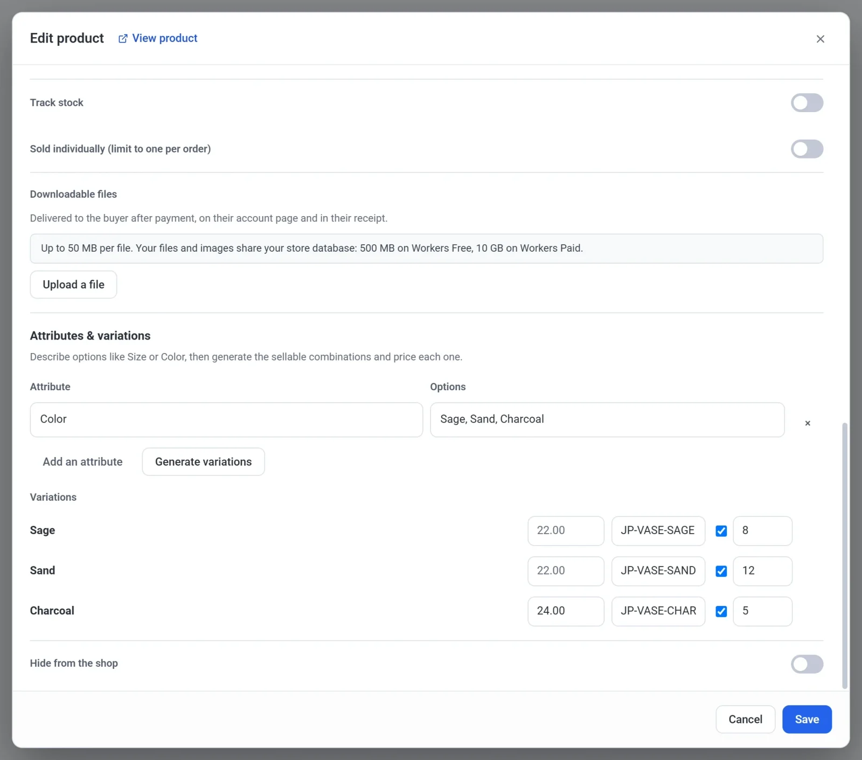Edit the Charcoal price field 24.00

pos(566,611)
